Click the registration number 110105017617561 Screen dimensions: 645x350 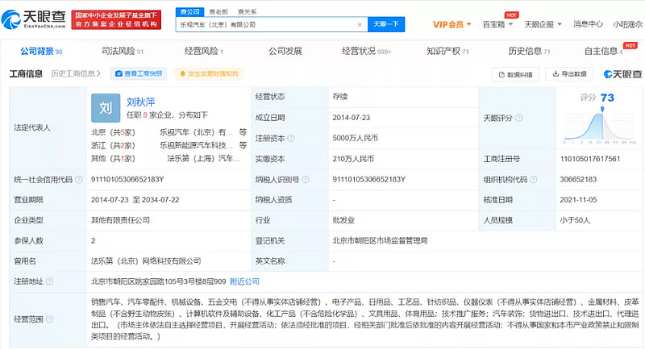590,159
